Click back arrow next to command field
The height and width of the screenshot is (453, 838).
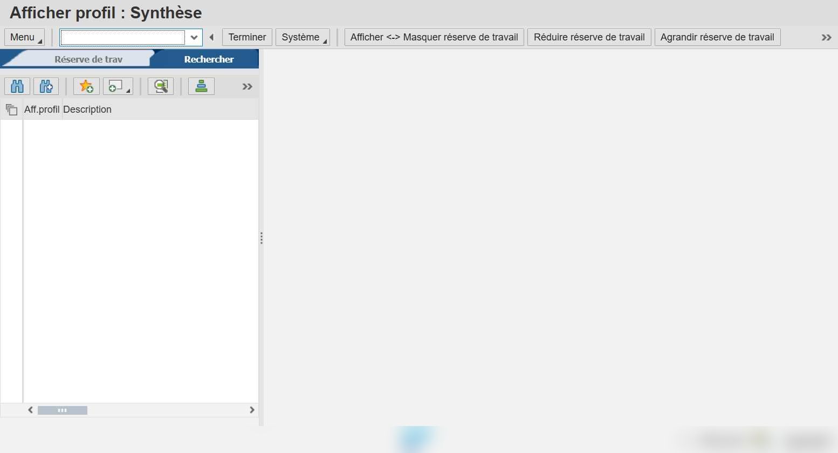(x=211, y=37)
